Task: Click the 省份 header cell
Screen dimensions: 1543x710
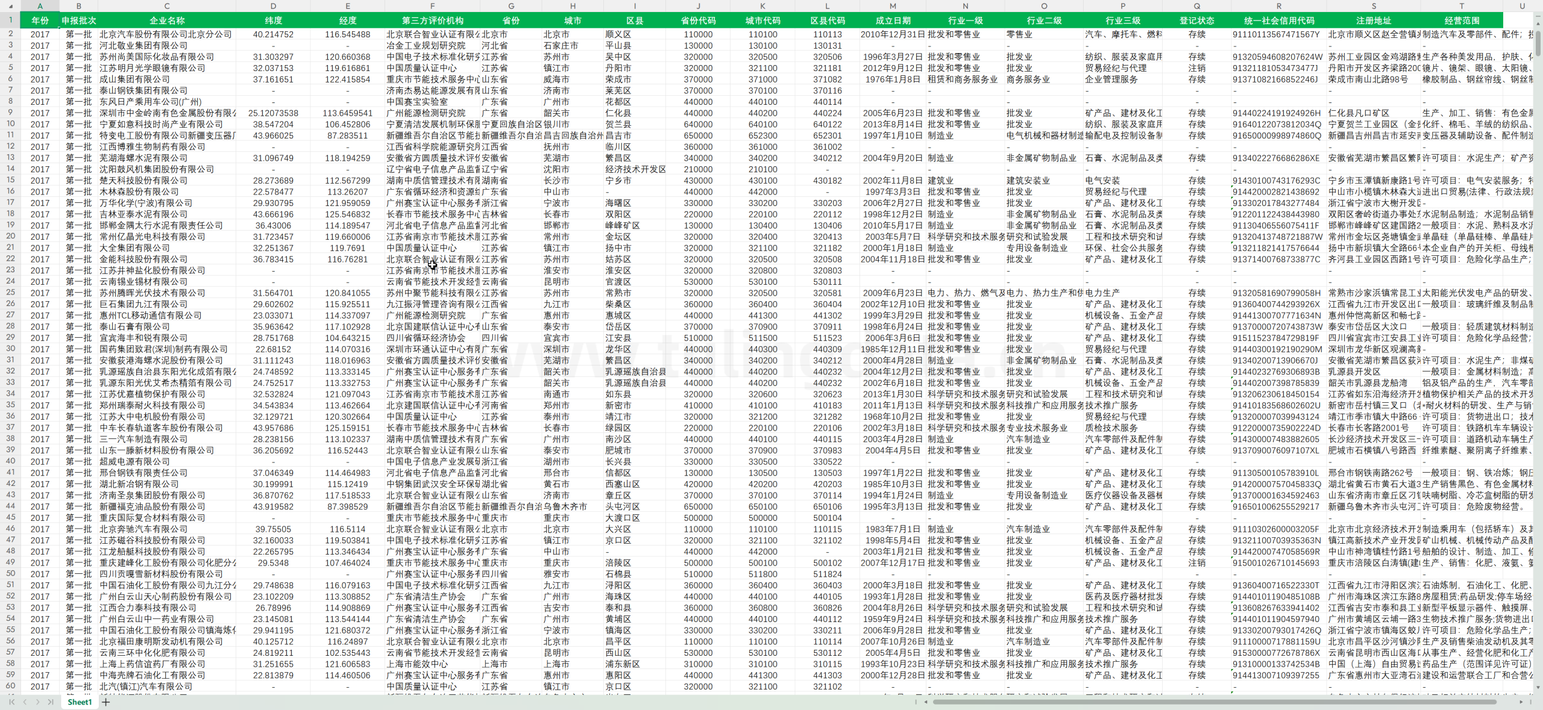Action: click(511, 20)
